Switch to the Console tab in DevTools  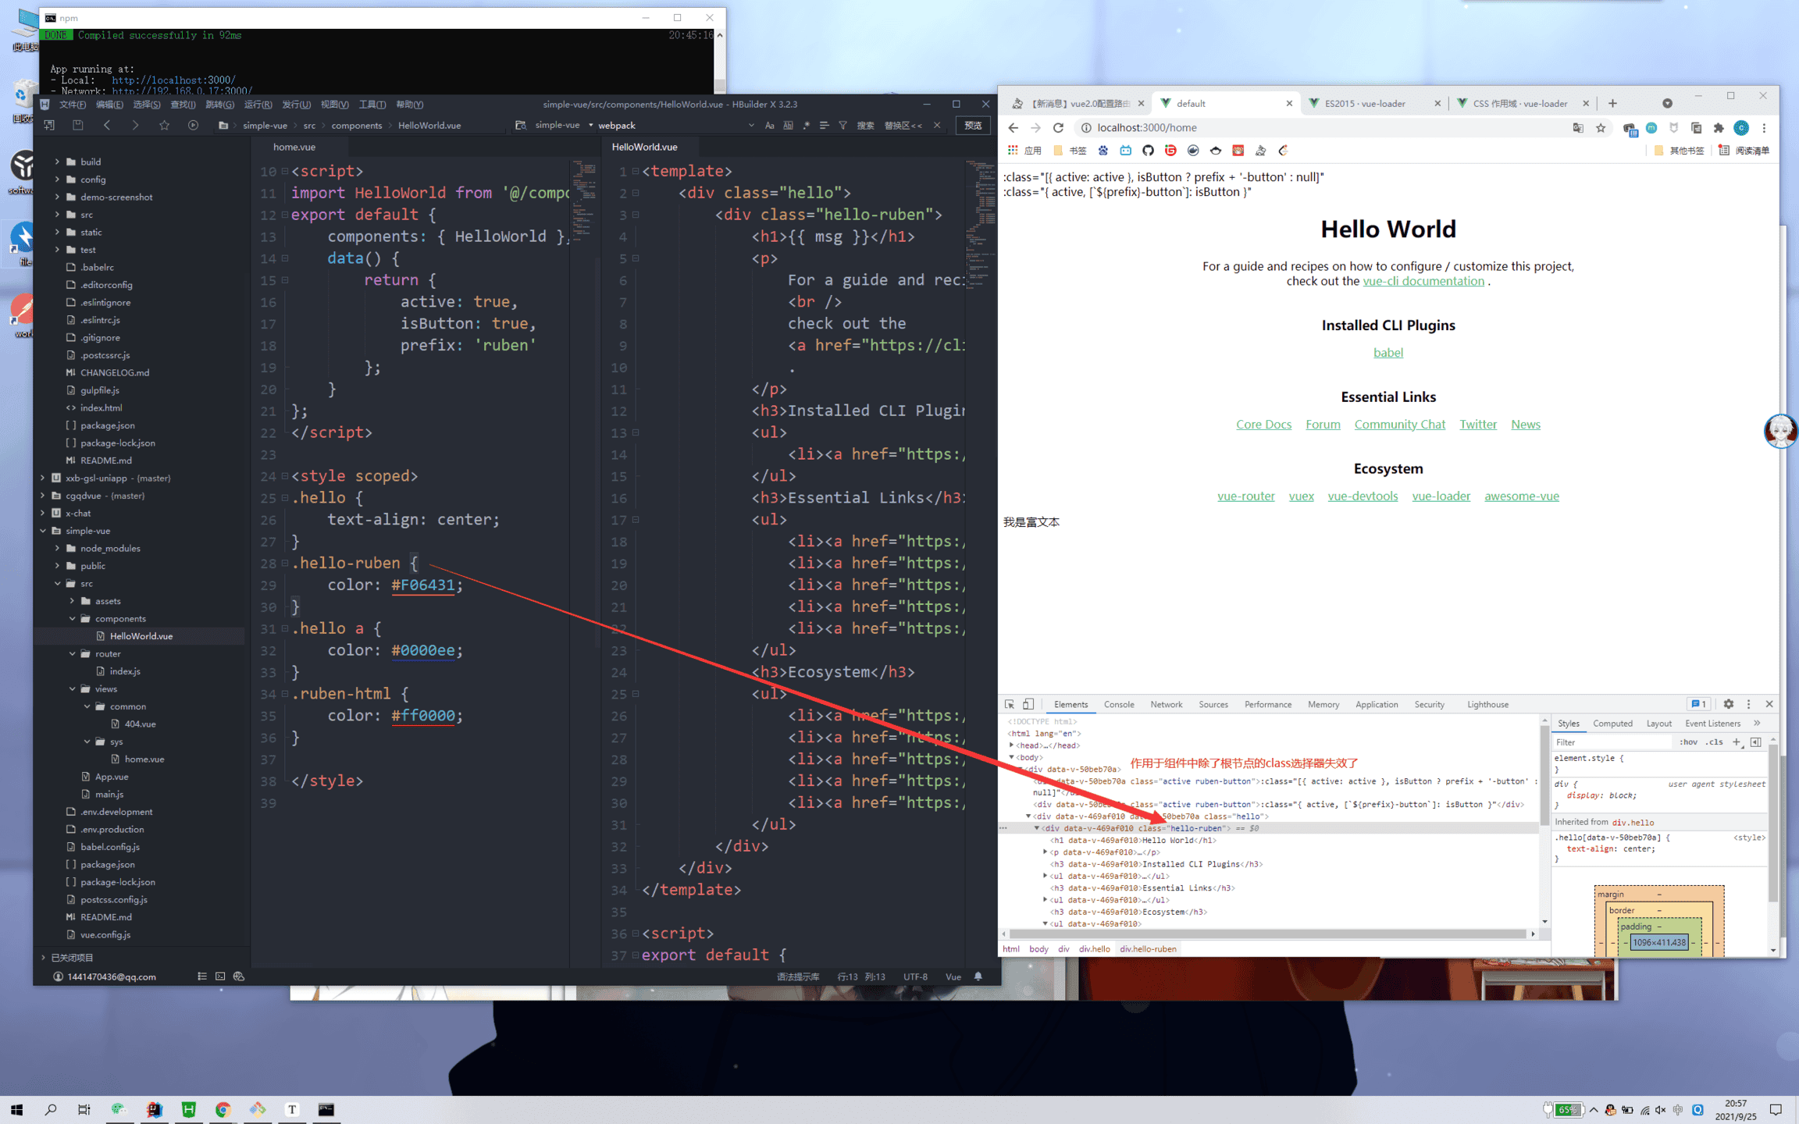[1118, 704]
